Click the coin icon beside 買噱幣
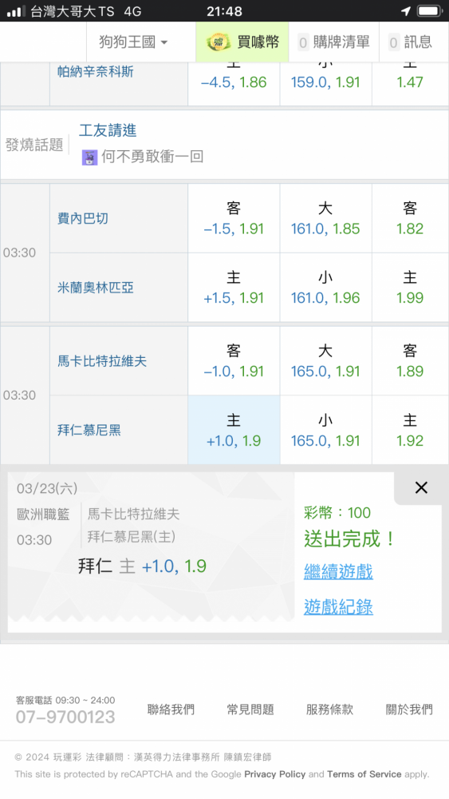449x799 pixels. click(x=219, y=42)
